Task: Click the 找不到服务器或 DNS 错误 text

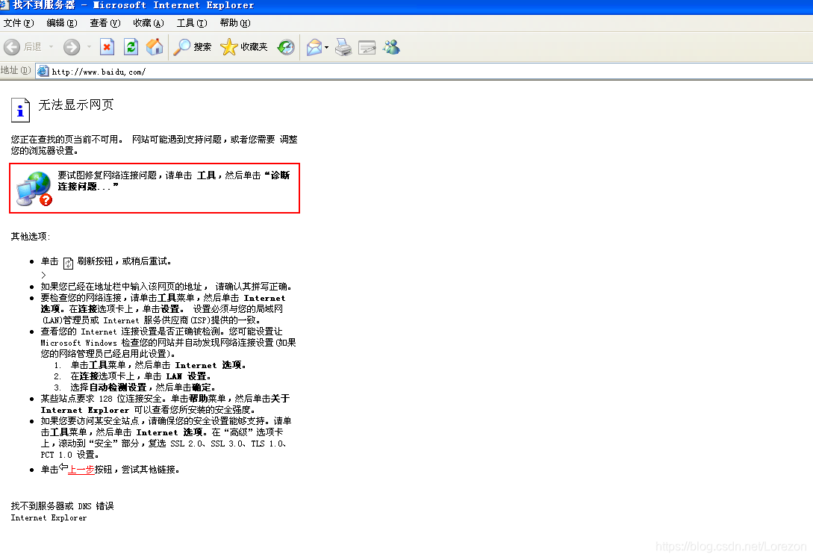Action: point(62,506)
